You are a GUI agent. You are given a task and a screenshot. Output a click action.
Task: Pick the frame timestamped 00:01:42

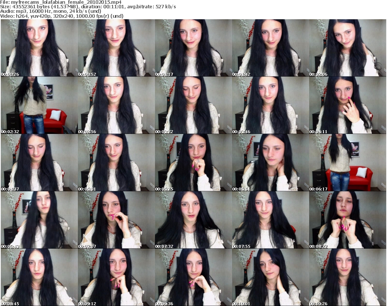point(271,48)
